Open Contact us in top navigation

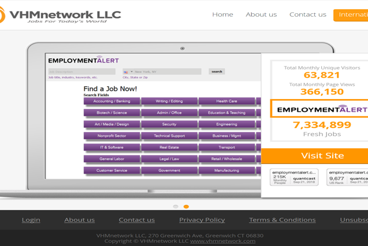pos(308,14)
